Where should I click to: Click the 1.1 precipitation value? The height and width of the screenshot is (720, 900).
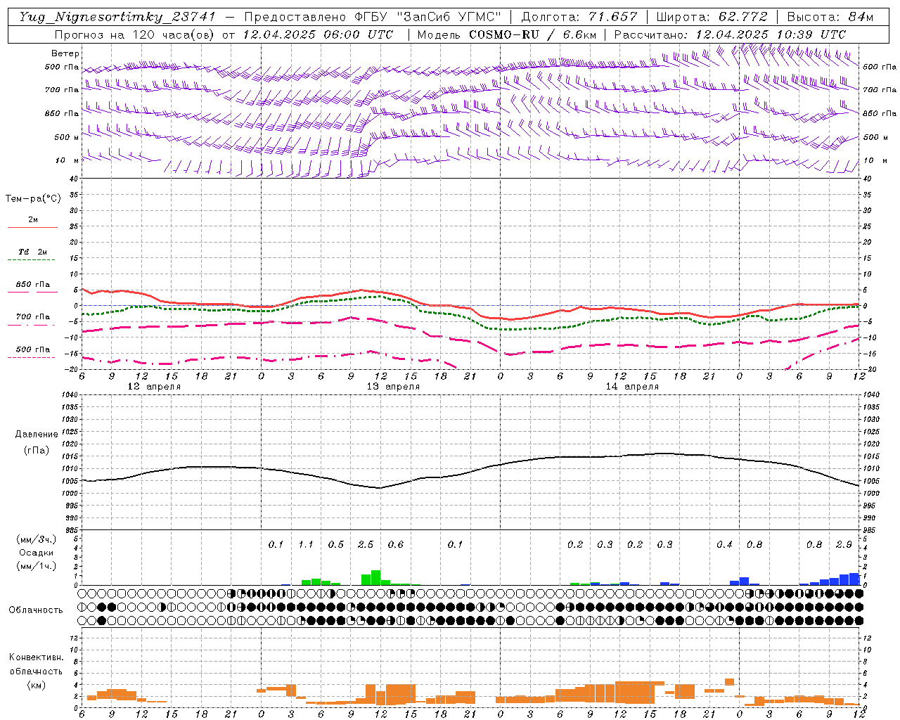[306, 544]
